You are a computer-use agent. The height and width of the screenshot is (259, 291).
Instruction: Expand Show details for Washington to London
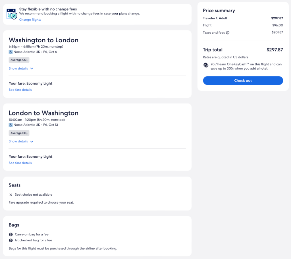(x=18, y=69)
